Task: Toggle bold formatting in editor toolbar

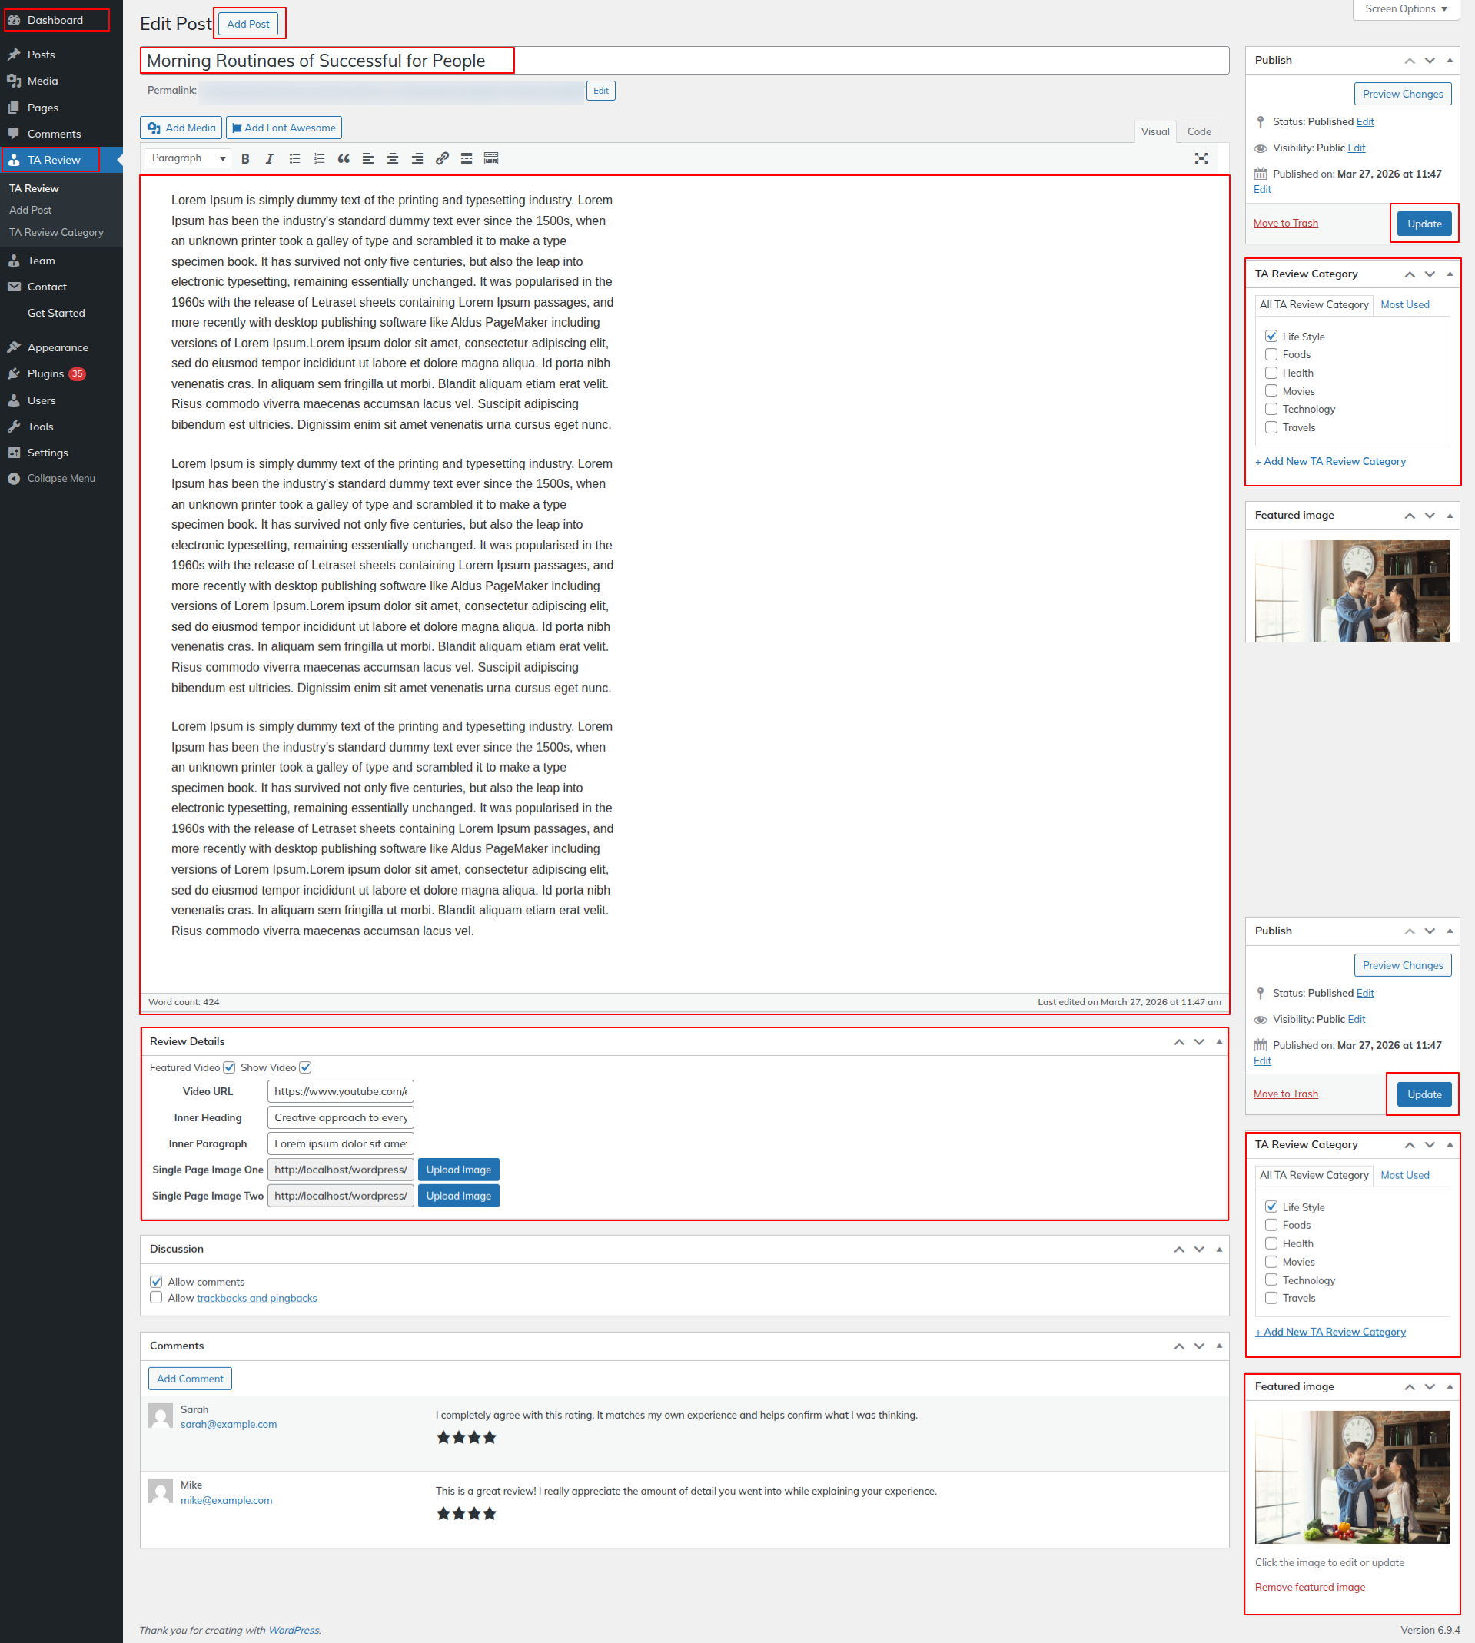Action: coord(244,159)
